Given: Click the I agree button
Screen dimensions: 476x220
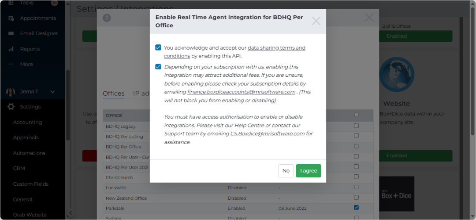Looking at the screenshot, I should (309, 171).
